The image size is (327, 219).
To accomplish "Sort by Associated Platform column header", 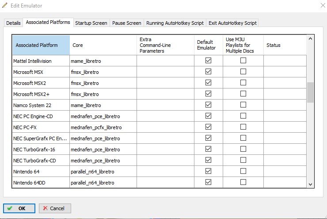I will click(x=41, y=45).
